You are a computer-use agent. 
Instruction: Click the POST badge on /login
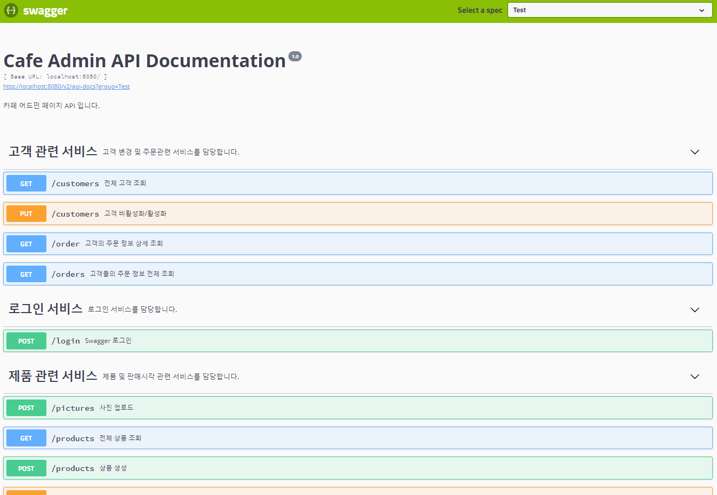(26, 340)
